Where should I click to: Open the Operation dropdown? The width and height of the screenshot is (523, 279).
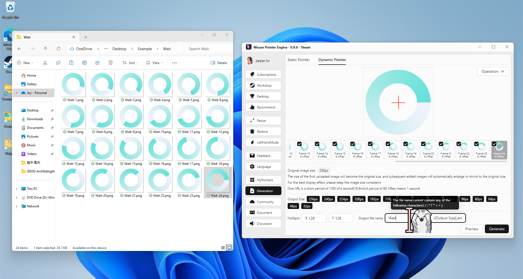pyautogui.click(x=492, y=71)
